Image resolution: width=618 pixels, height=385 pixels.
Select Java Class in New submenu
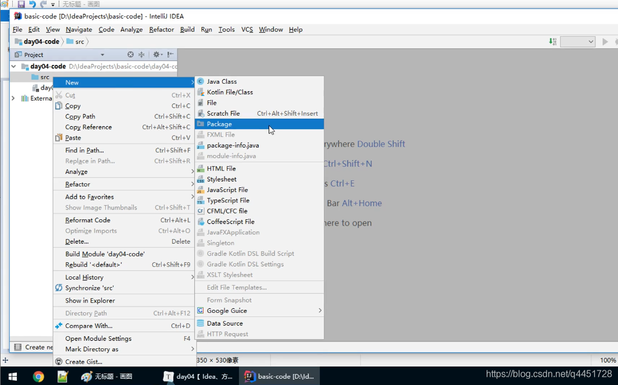coord(259,81)
